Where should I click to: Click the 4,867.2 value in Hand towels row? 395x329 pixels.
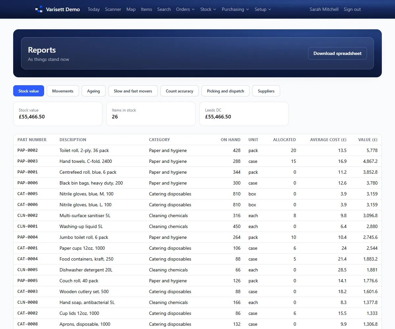pyautogui.click(x=370, y=161)
